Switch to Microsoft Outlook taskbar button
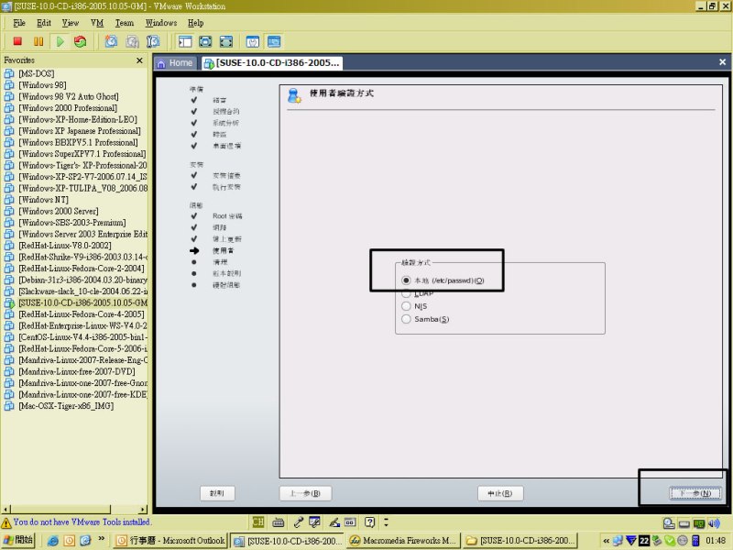 click(170, 541)
